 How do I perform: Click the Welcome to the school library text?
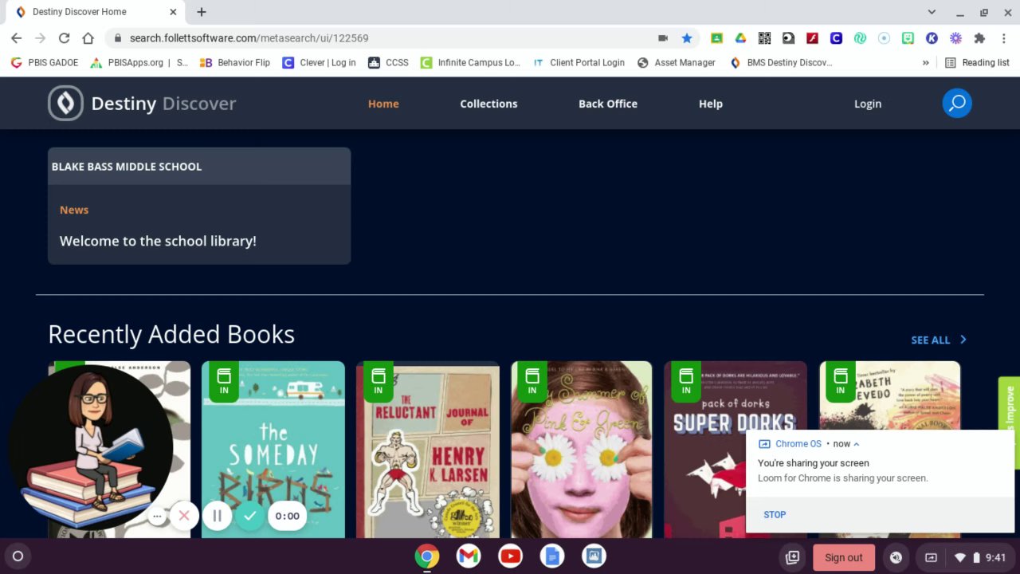tap(158, 241)
